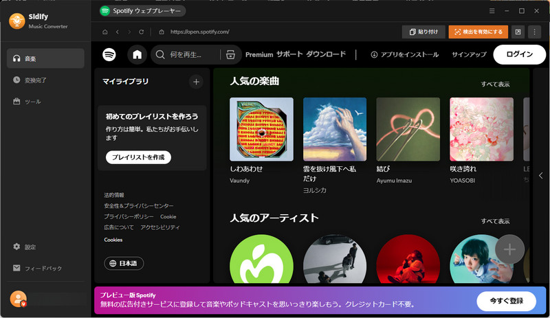Click アプリをインストール link
Screen dimensions: 550x318
click(x=404, y=55)
